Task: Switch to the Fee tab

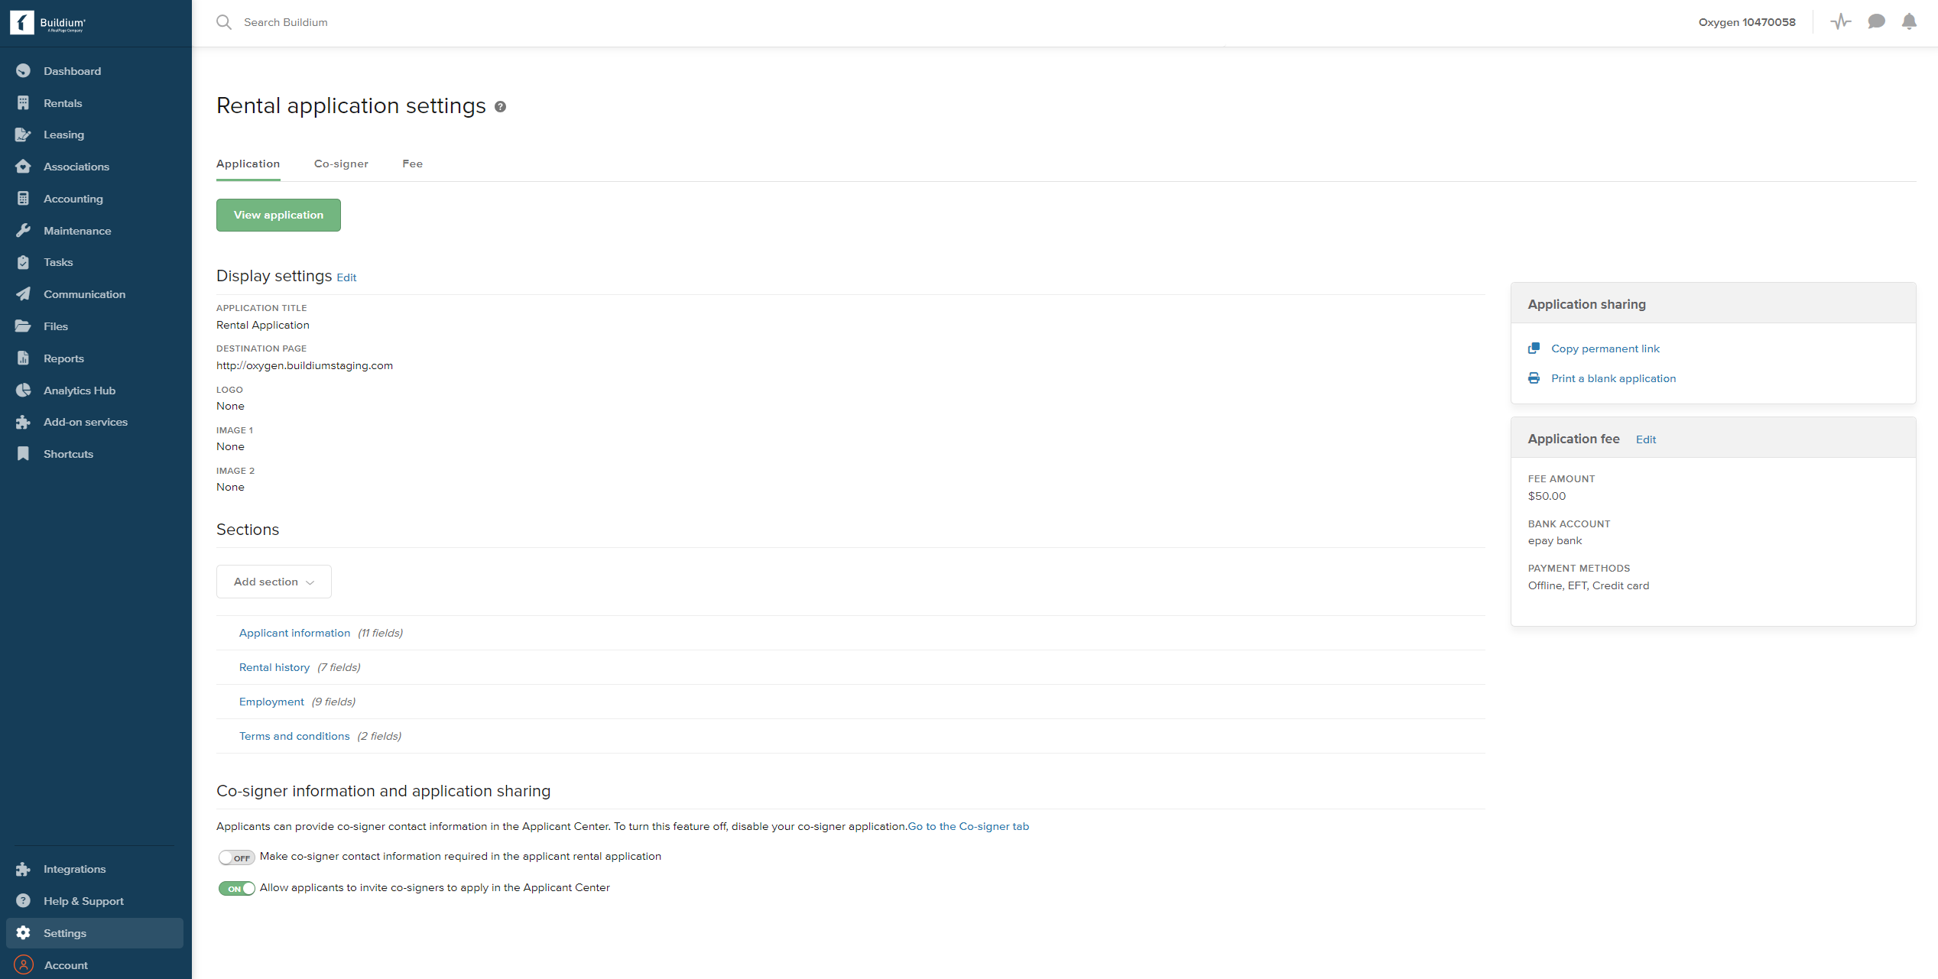Action: (413, 164)
